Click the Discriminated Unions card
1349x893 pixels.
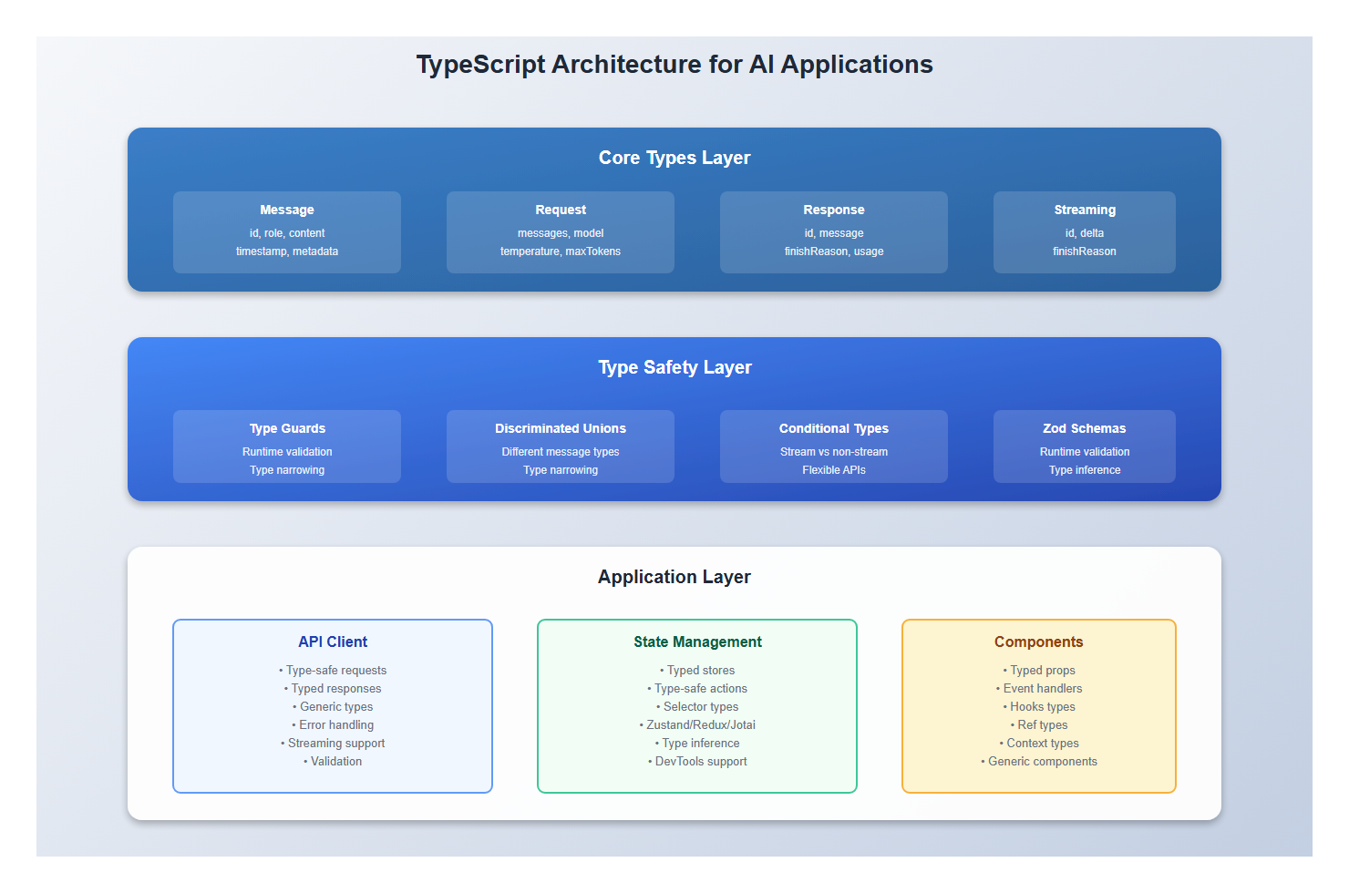point(560,446)
